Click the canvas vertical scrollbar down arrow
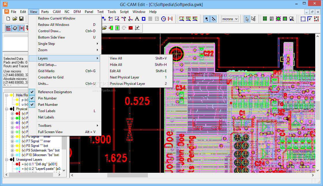Screen dimensions: 323x186 point(318,170)
